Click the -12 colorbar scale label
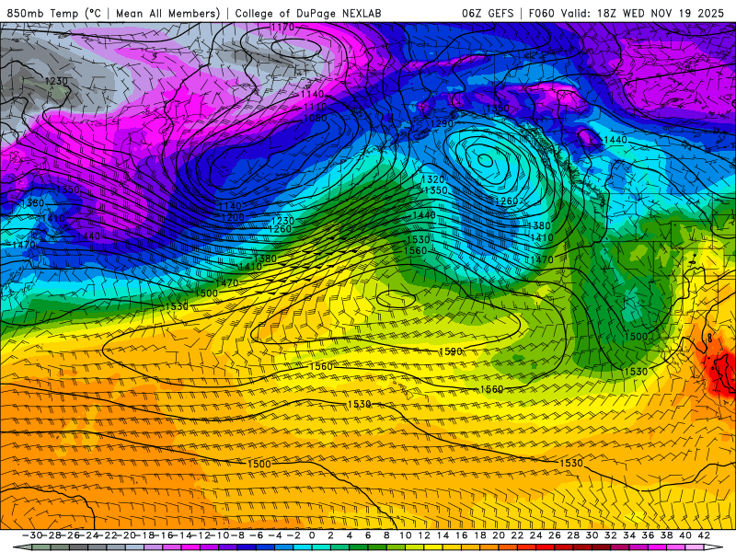 201,535
